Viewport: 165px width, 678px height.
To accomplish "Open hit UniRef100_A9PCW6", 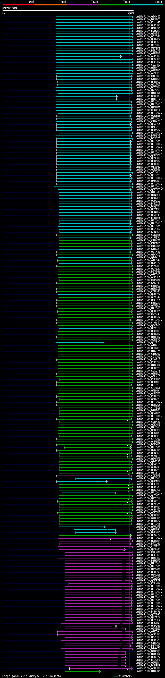I will 148,25.
